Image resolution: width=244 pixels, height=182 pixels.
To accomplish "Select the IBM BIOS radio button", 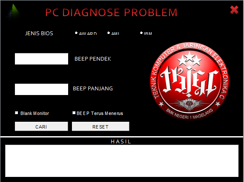I will pos(141,33).
